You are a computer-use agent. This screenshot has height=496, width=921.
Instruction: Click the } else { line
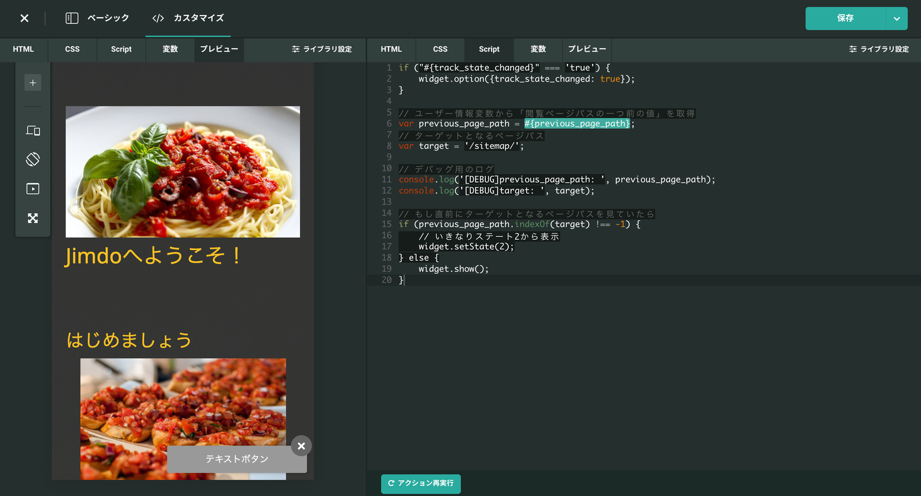(x=419, y=258)
